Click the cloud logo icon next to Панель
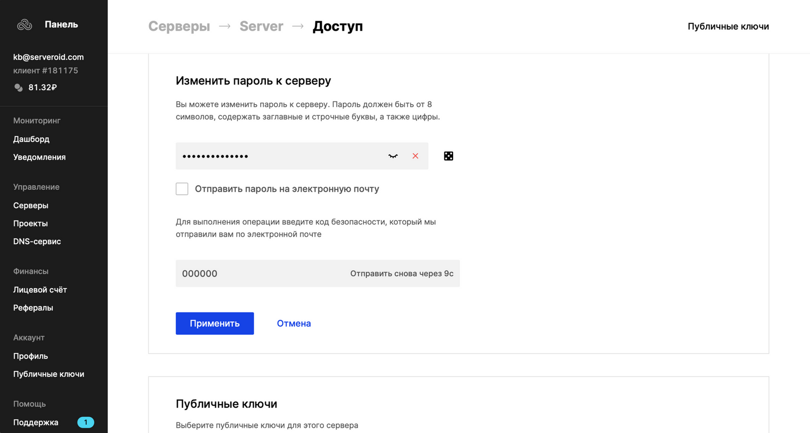810x433 pixels. 24,24
